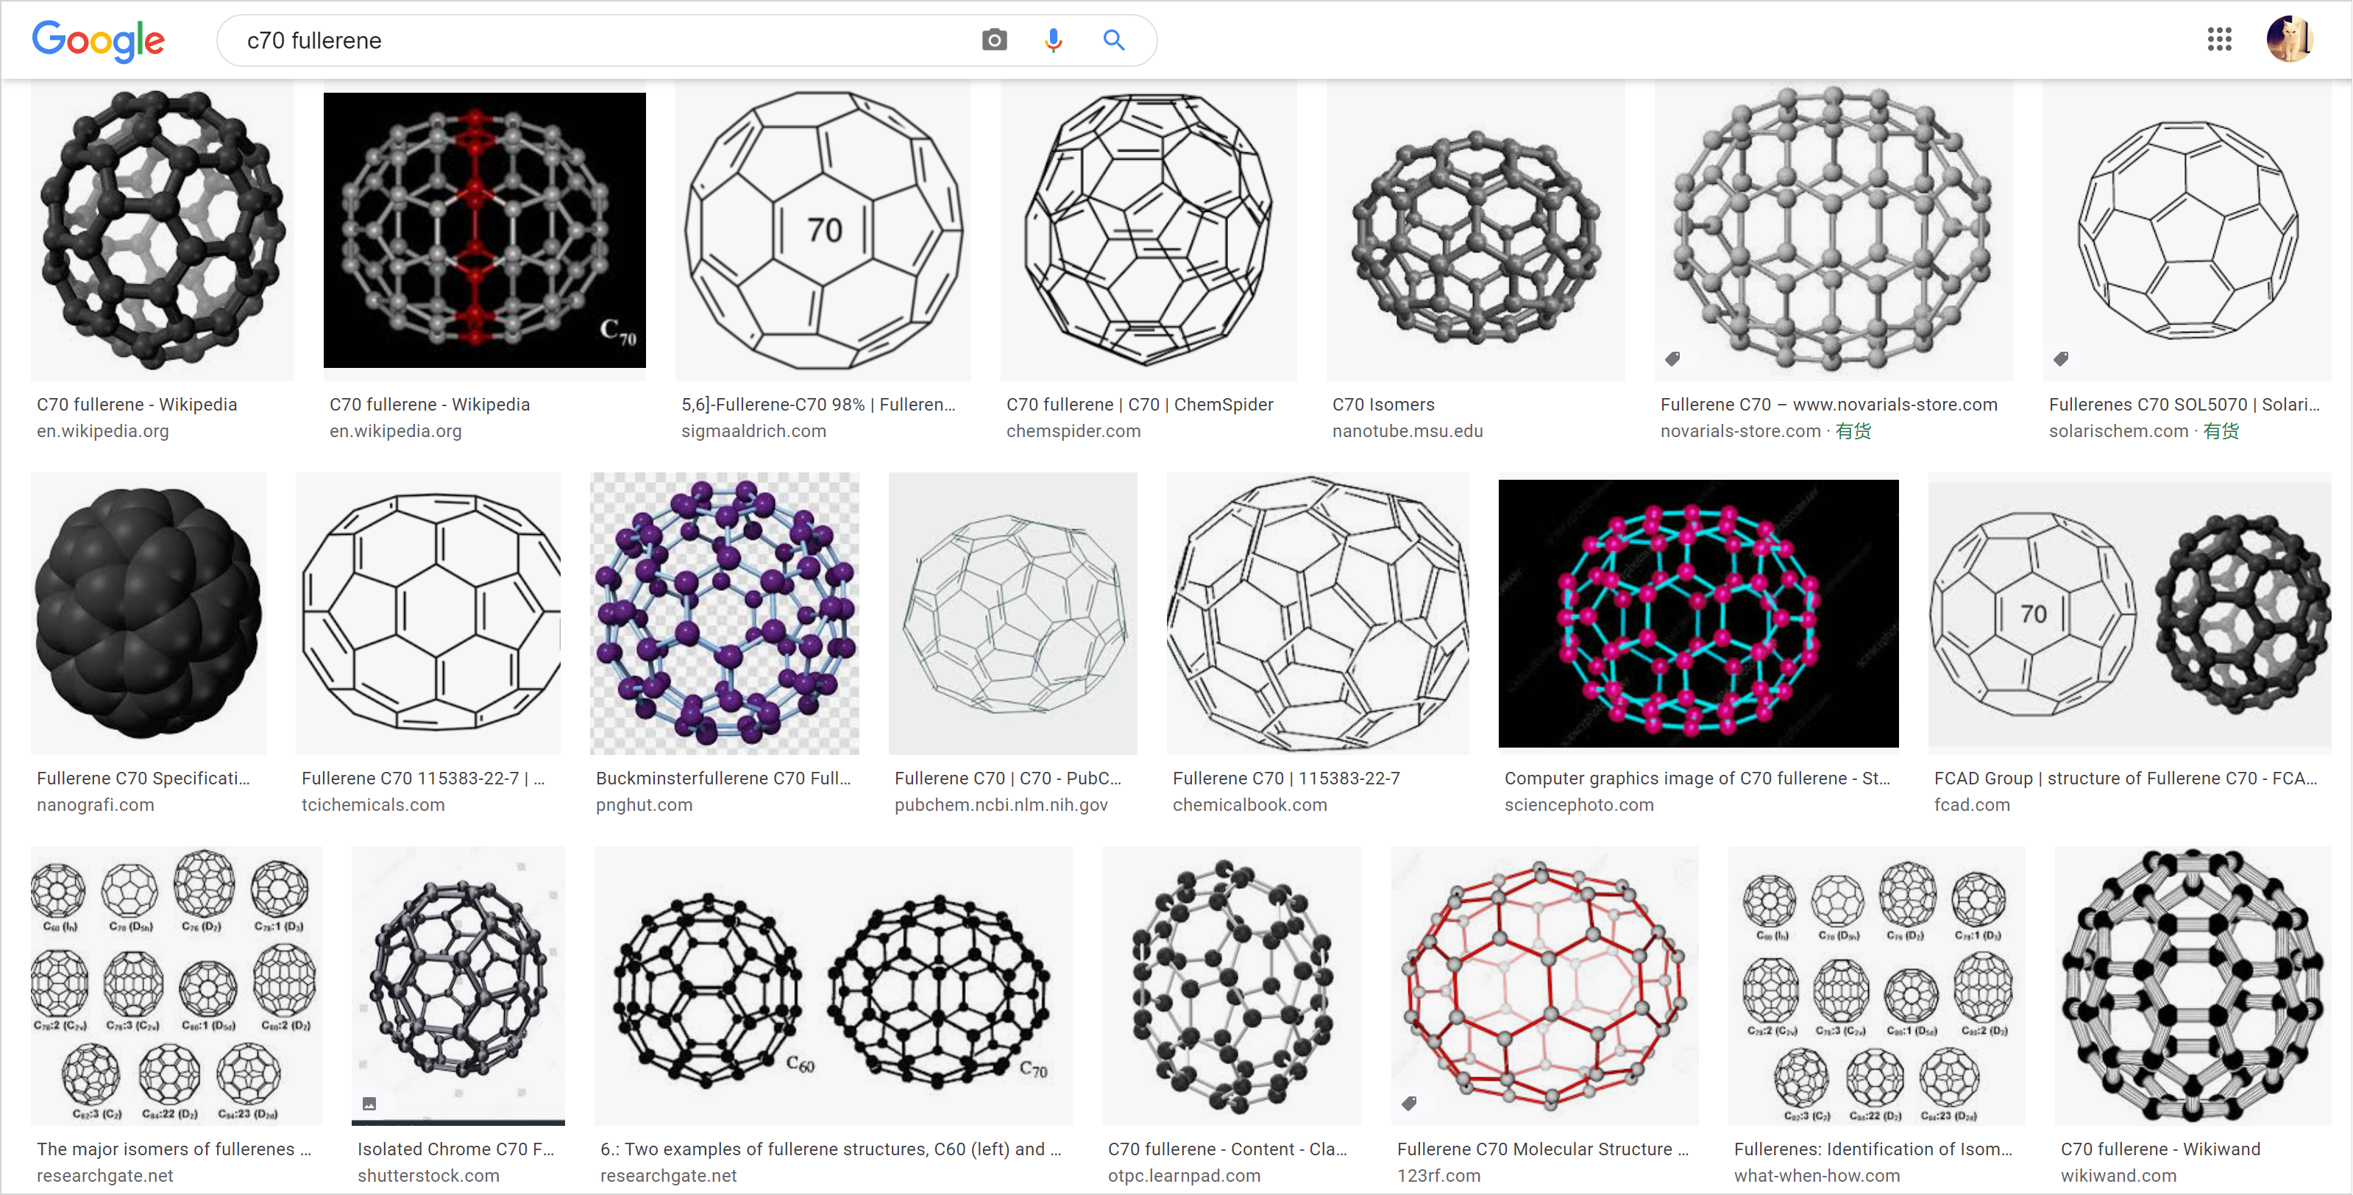Open the Google account profile avatar
The width and height of the screenshot is (2353, 1195).
tap(2289, 39)
